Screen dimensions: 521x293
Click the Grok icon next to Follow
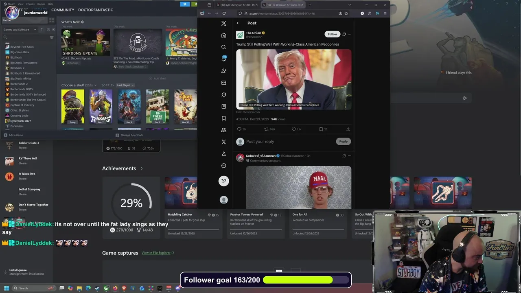click(344, 34)
